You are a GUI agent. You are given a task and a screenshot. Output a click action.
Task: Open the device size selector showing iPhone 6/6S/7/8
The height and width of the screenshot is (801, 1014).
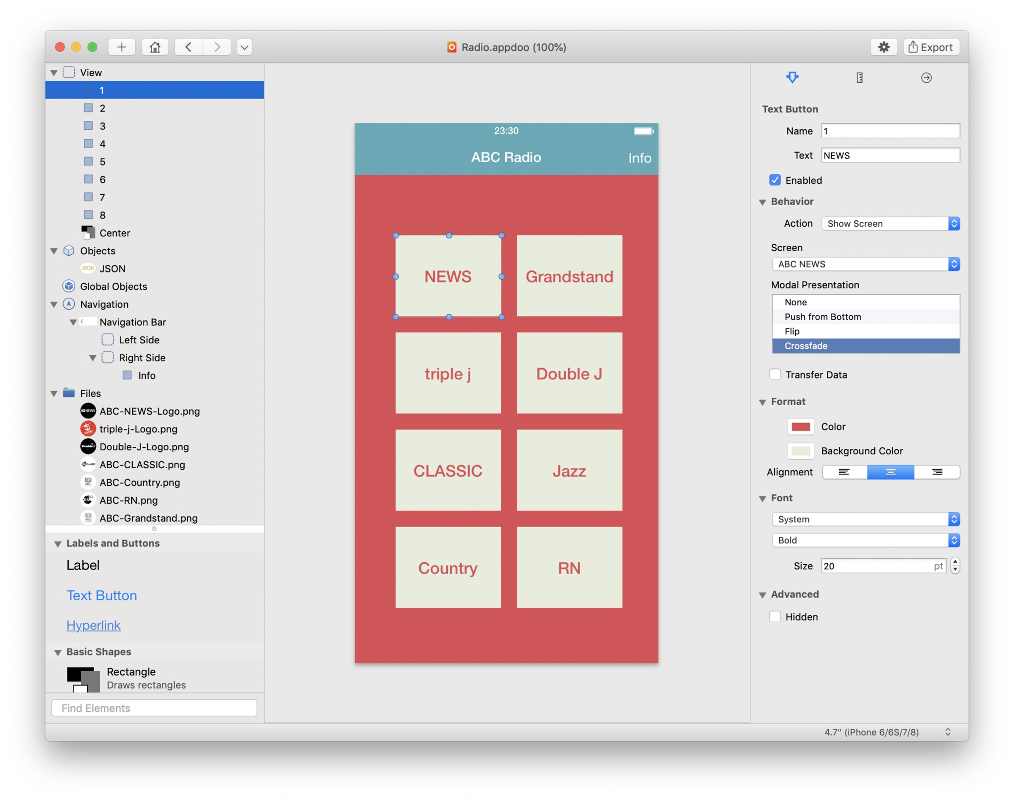coord(870,732)
